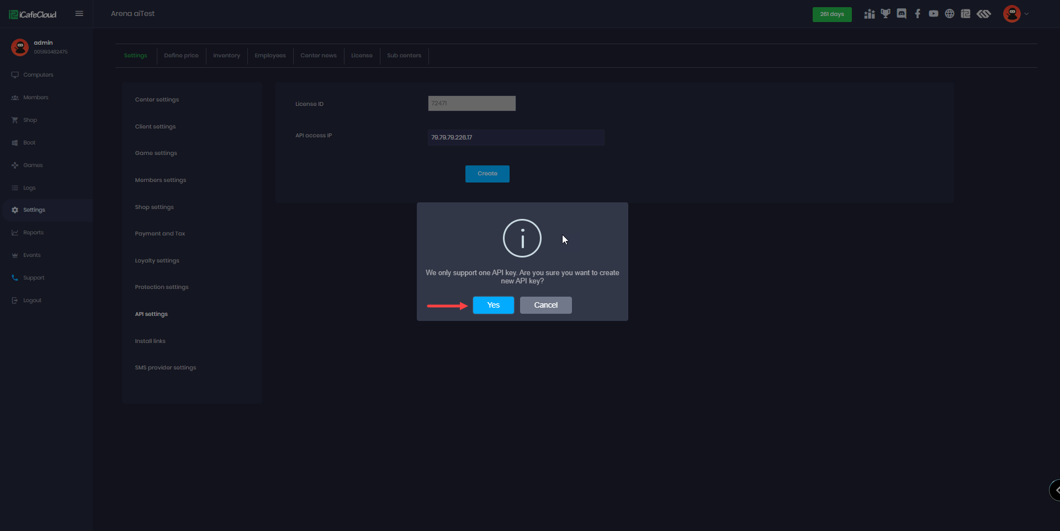
Task: Click the API access IP input field
Action: [x=516, y=138]
